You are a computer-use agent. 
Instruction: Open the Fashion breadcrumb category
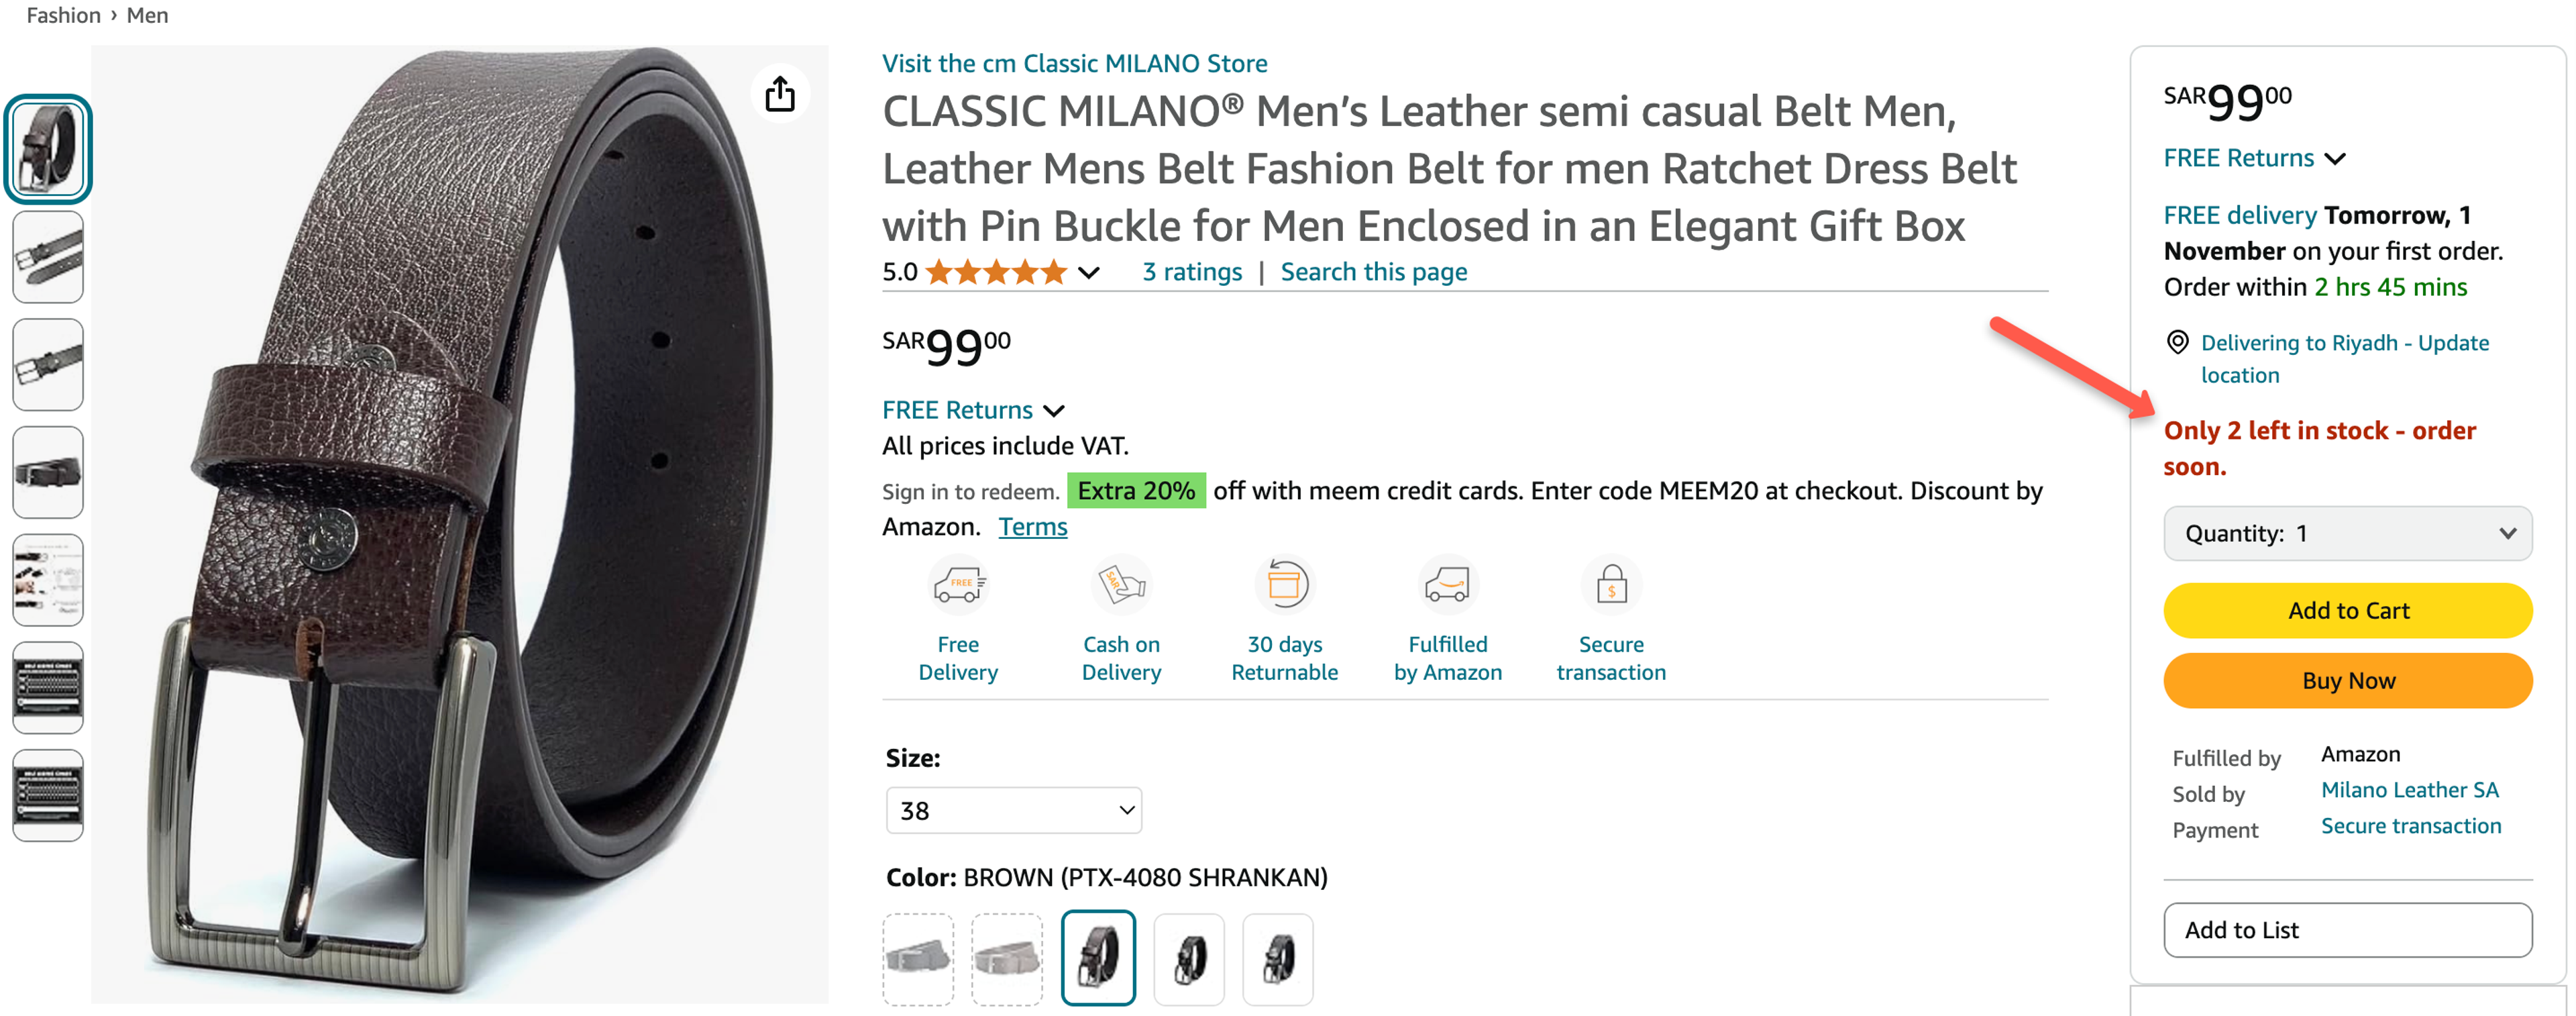[64, 14]
